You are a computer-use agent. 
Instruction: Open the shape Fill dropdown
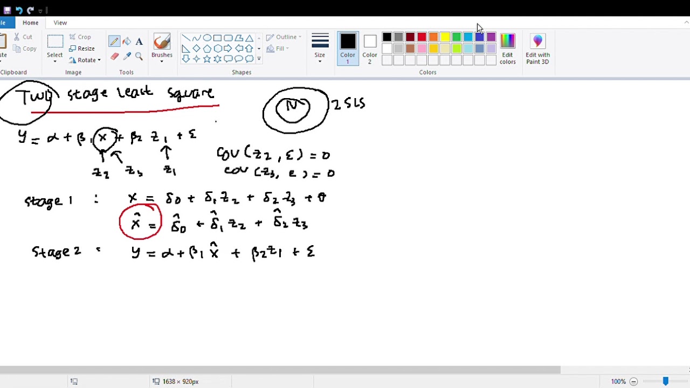[278, 48]
